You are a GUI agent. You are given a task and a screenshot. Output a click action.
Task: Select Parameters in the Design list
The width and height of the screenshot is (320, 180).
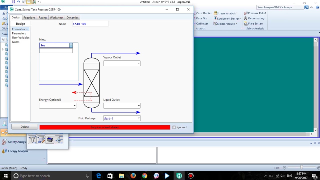click(x=19, y=33)
